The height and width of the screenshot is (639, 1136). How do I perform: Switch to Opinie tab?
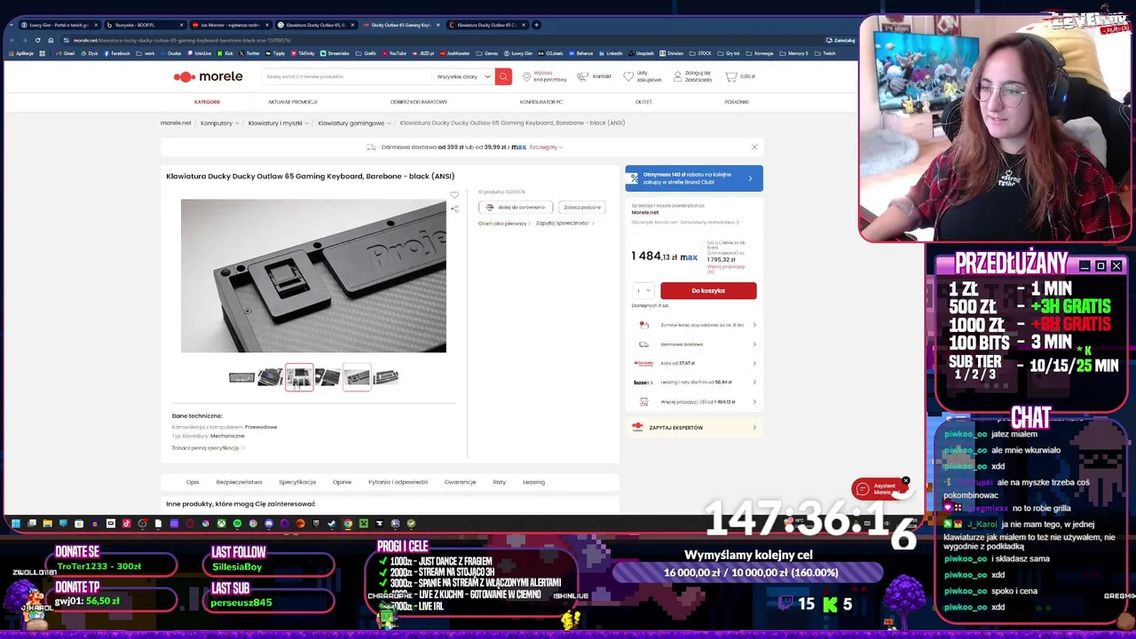pyautogui.click(x=342, y=482)
